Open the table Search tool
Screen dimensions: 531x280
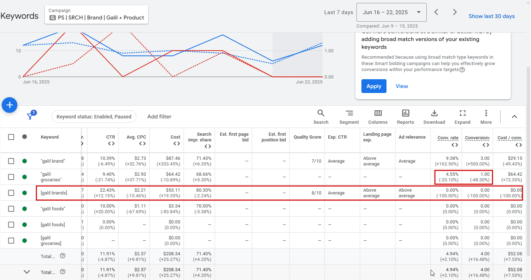[321, 117]
